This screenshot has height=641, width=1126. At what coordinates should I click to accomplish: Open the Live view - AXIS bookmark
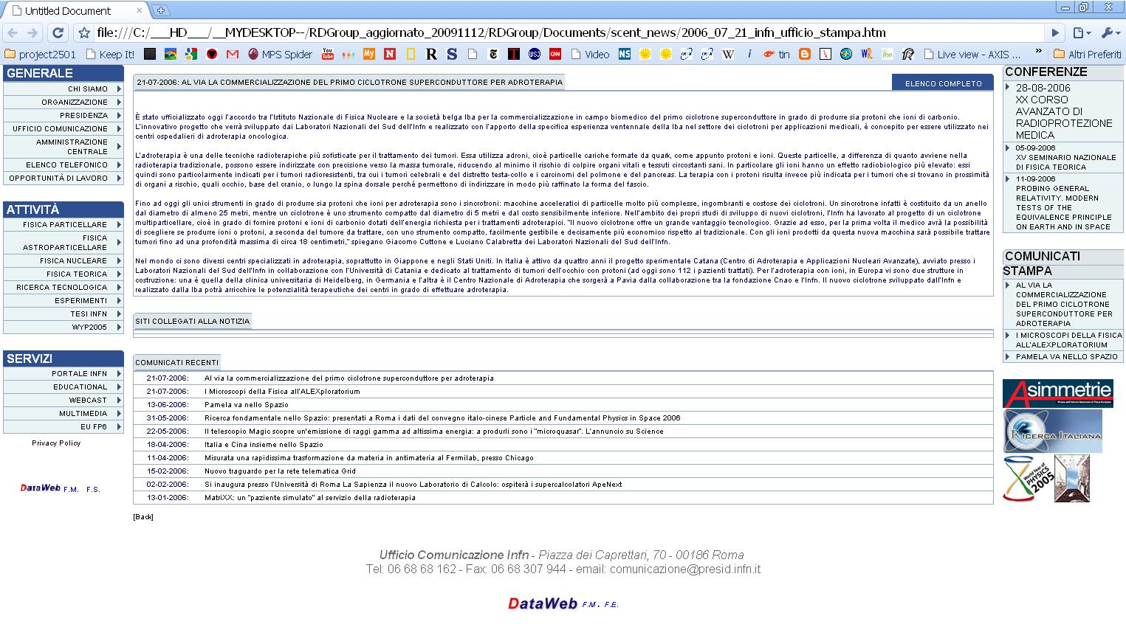click(x=972, y=54)
